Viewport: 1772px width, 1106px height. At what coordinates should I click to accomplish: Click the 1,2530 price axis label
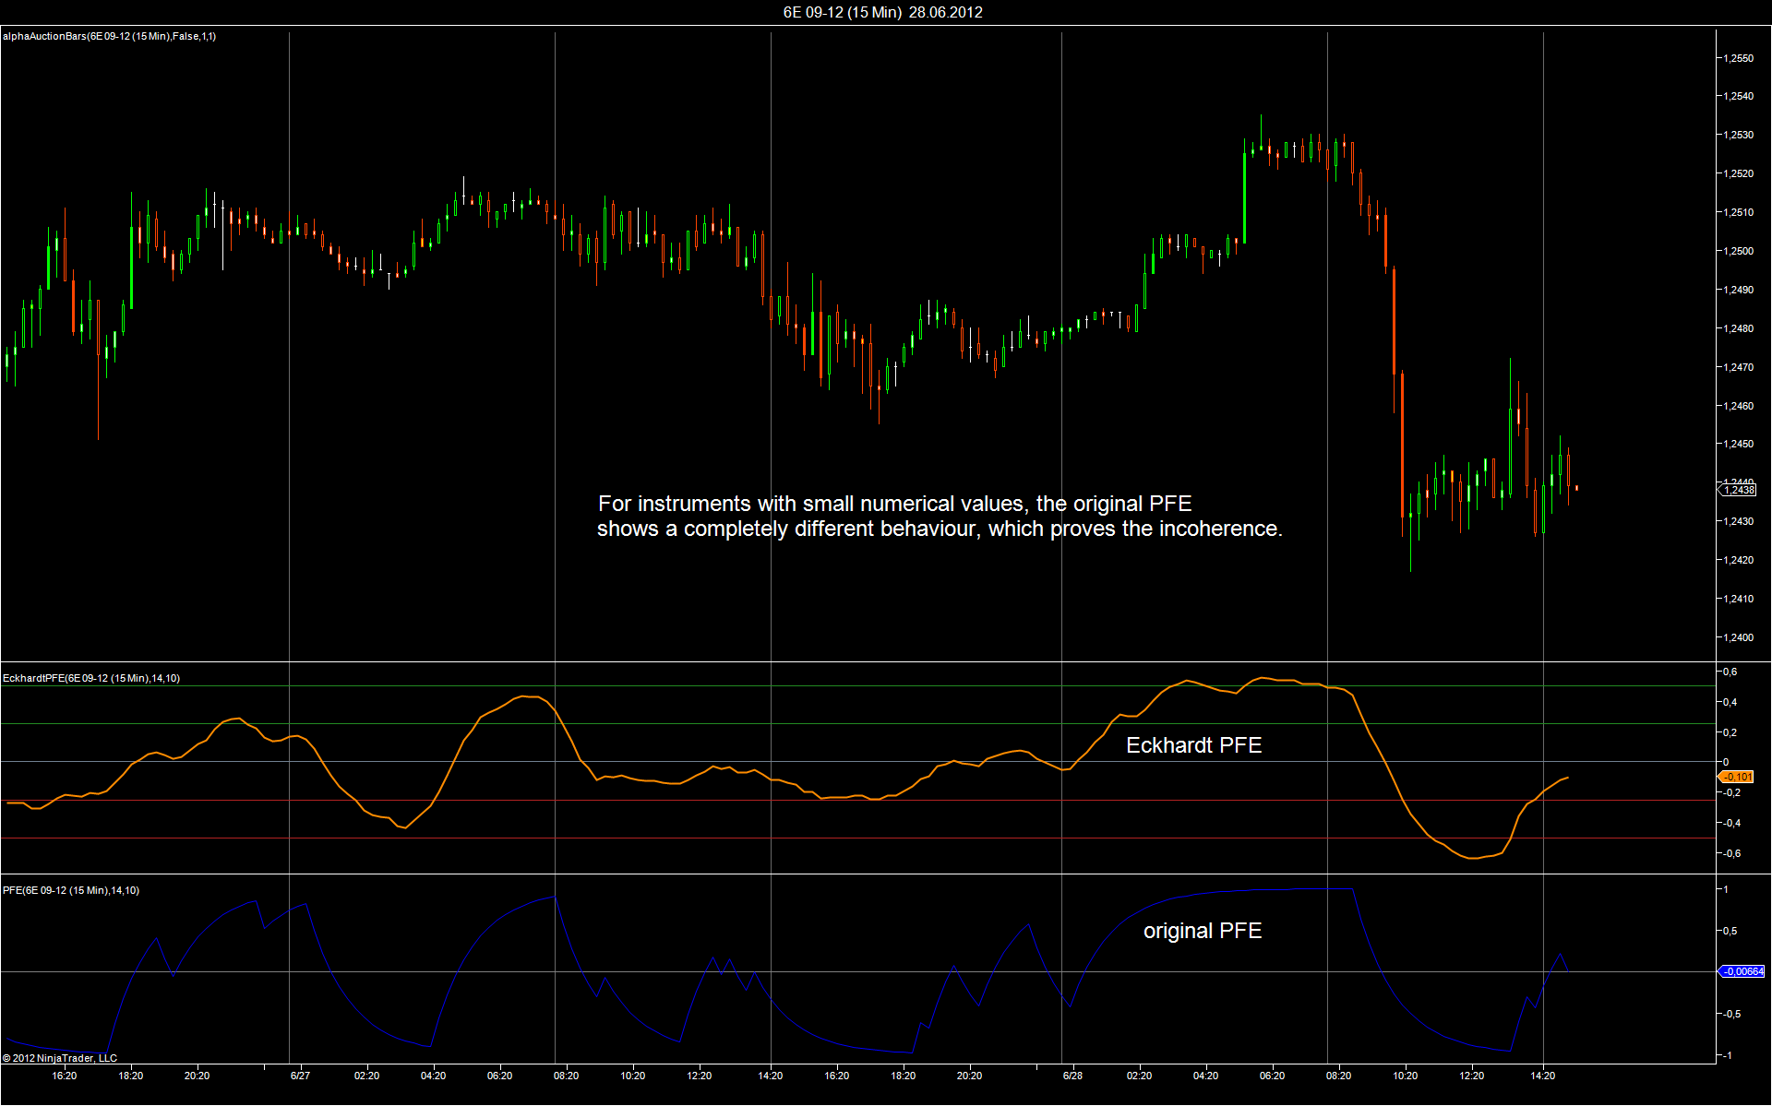[1738, 135]
